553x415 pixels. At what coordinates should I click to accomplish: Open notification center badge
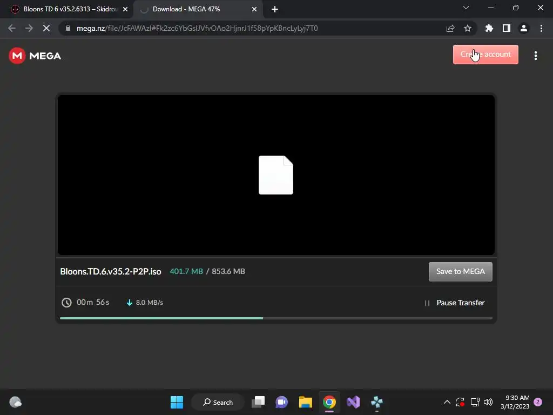[x=538, y=402]
